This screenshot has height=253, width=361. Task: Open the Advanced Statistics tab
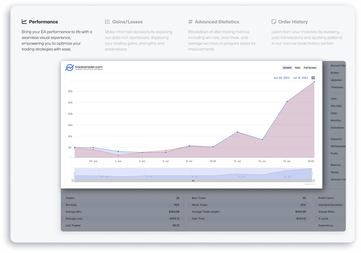click(217, 22)
